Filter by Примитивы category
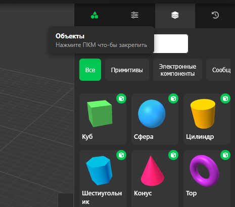Screen dimensions: 235x207 [127, 70]
